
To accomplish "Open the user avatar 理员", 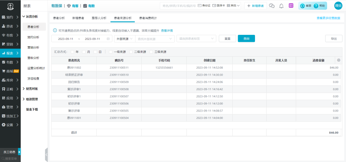I will click(338, 6).
